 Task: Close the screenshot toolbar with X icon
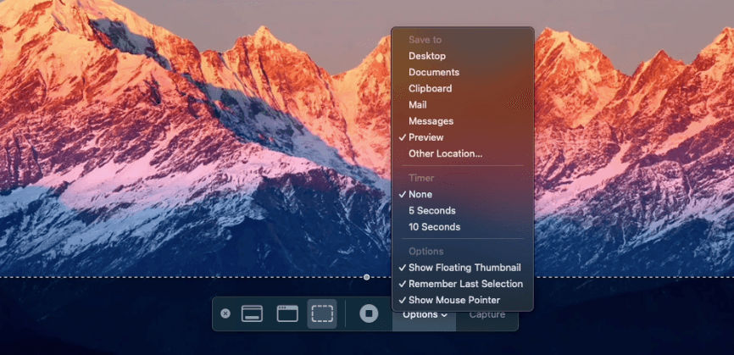point(225,313)
